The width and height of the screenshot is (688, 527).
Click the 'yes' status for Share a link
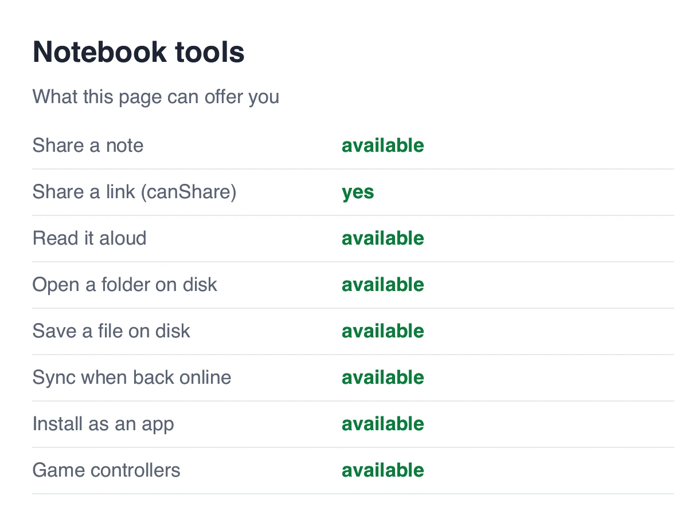358,192
